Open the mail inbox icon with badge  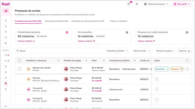click(129, 4)
